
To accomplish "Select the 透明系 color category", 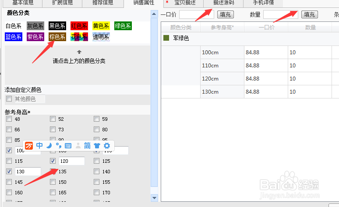I will 101,37.
